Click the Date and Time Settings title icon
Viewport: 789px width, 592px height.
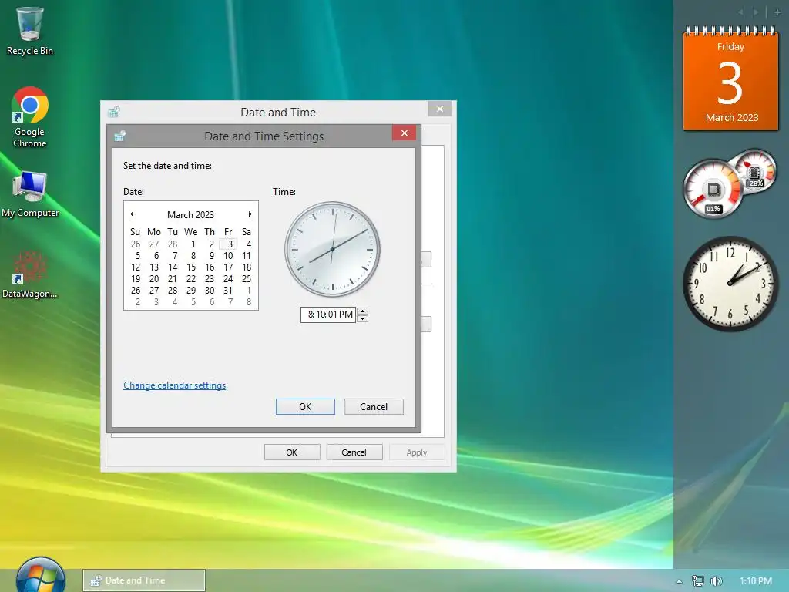(x=119, y=136)
